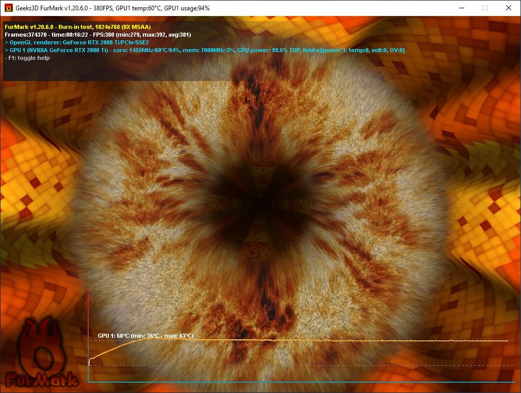Image resolution: width=521 pixels, height=393 pixels.
Task: Click the 'GPU 1: 60°C' temperature graph label
Action: click(145, 336)
